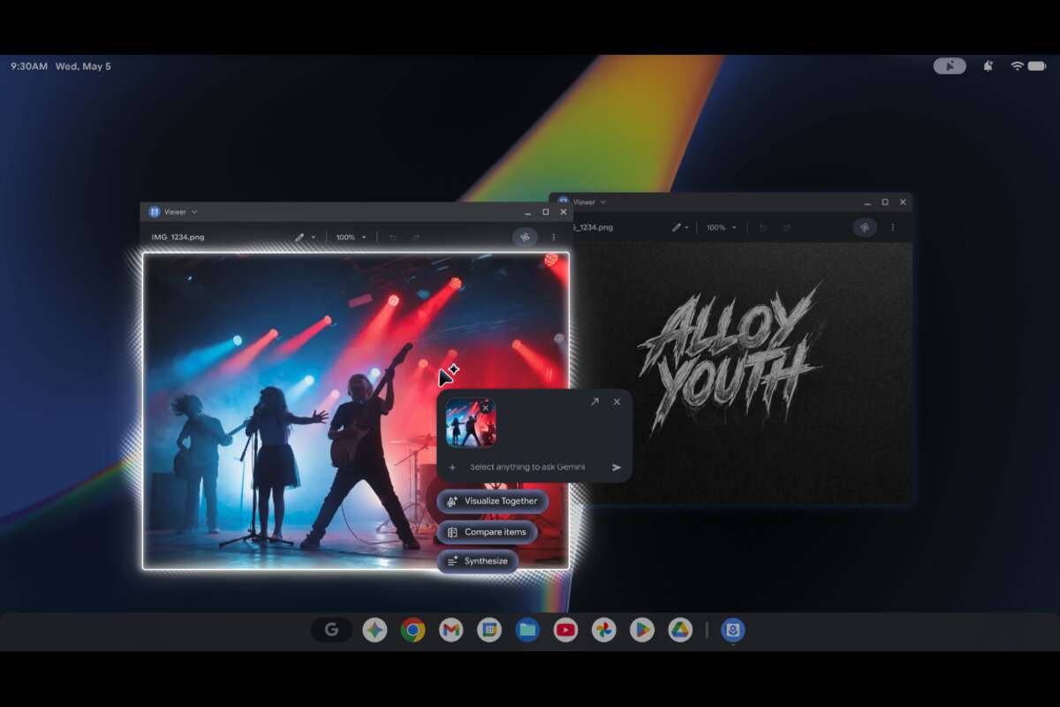The image size is (1060, 707).
Task: Open the Wi-Fi status in system tray
Action: coord(1017,65)
